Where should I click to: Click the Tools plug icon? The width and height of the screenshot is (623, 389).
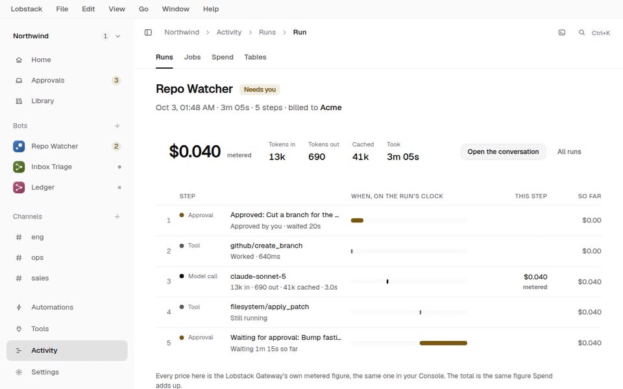[19, 329]
